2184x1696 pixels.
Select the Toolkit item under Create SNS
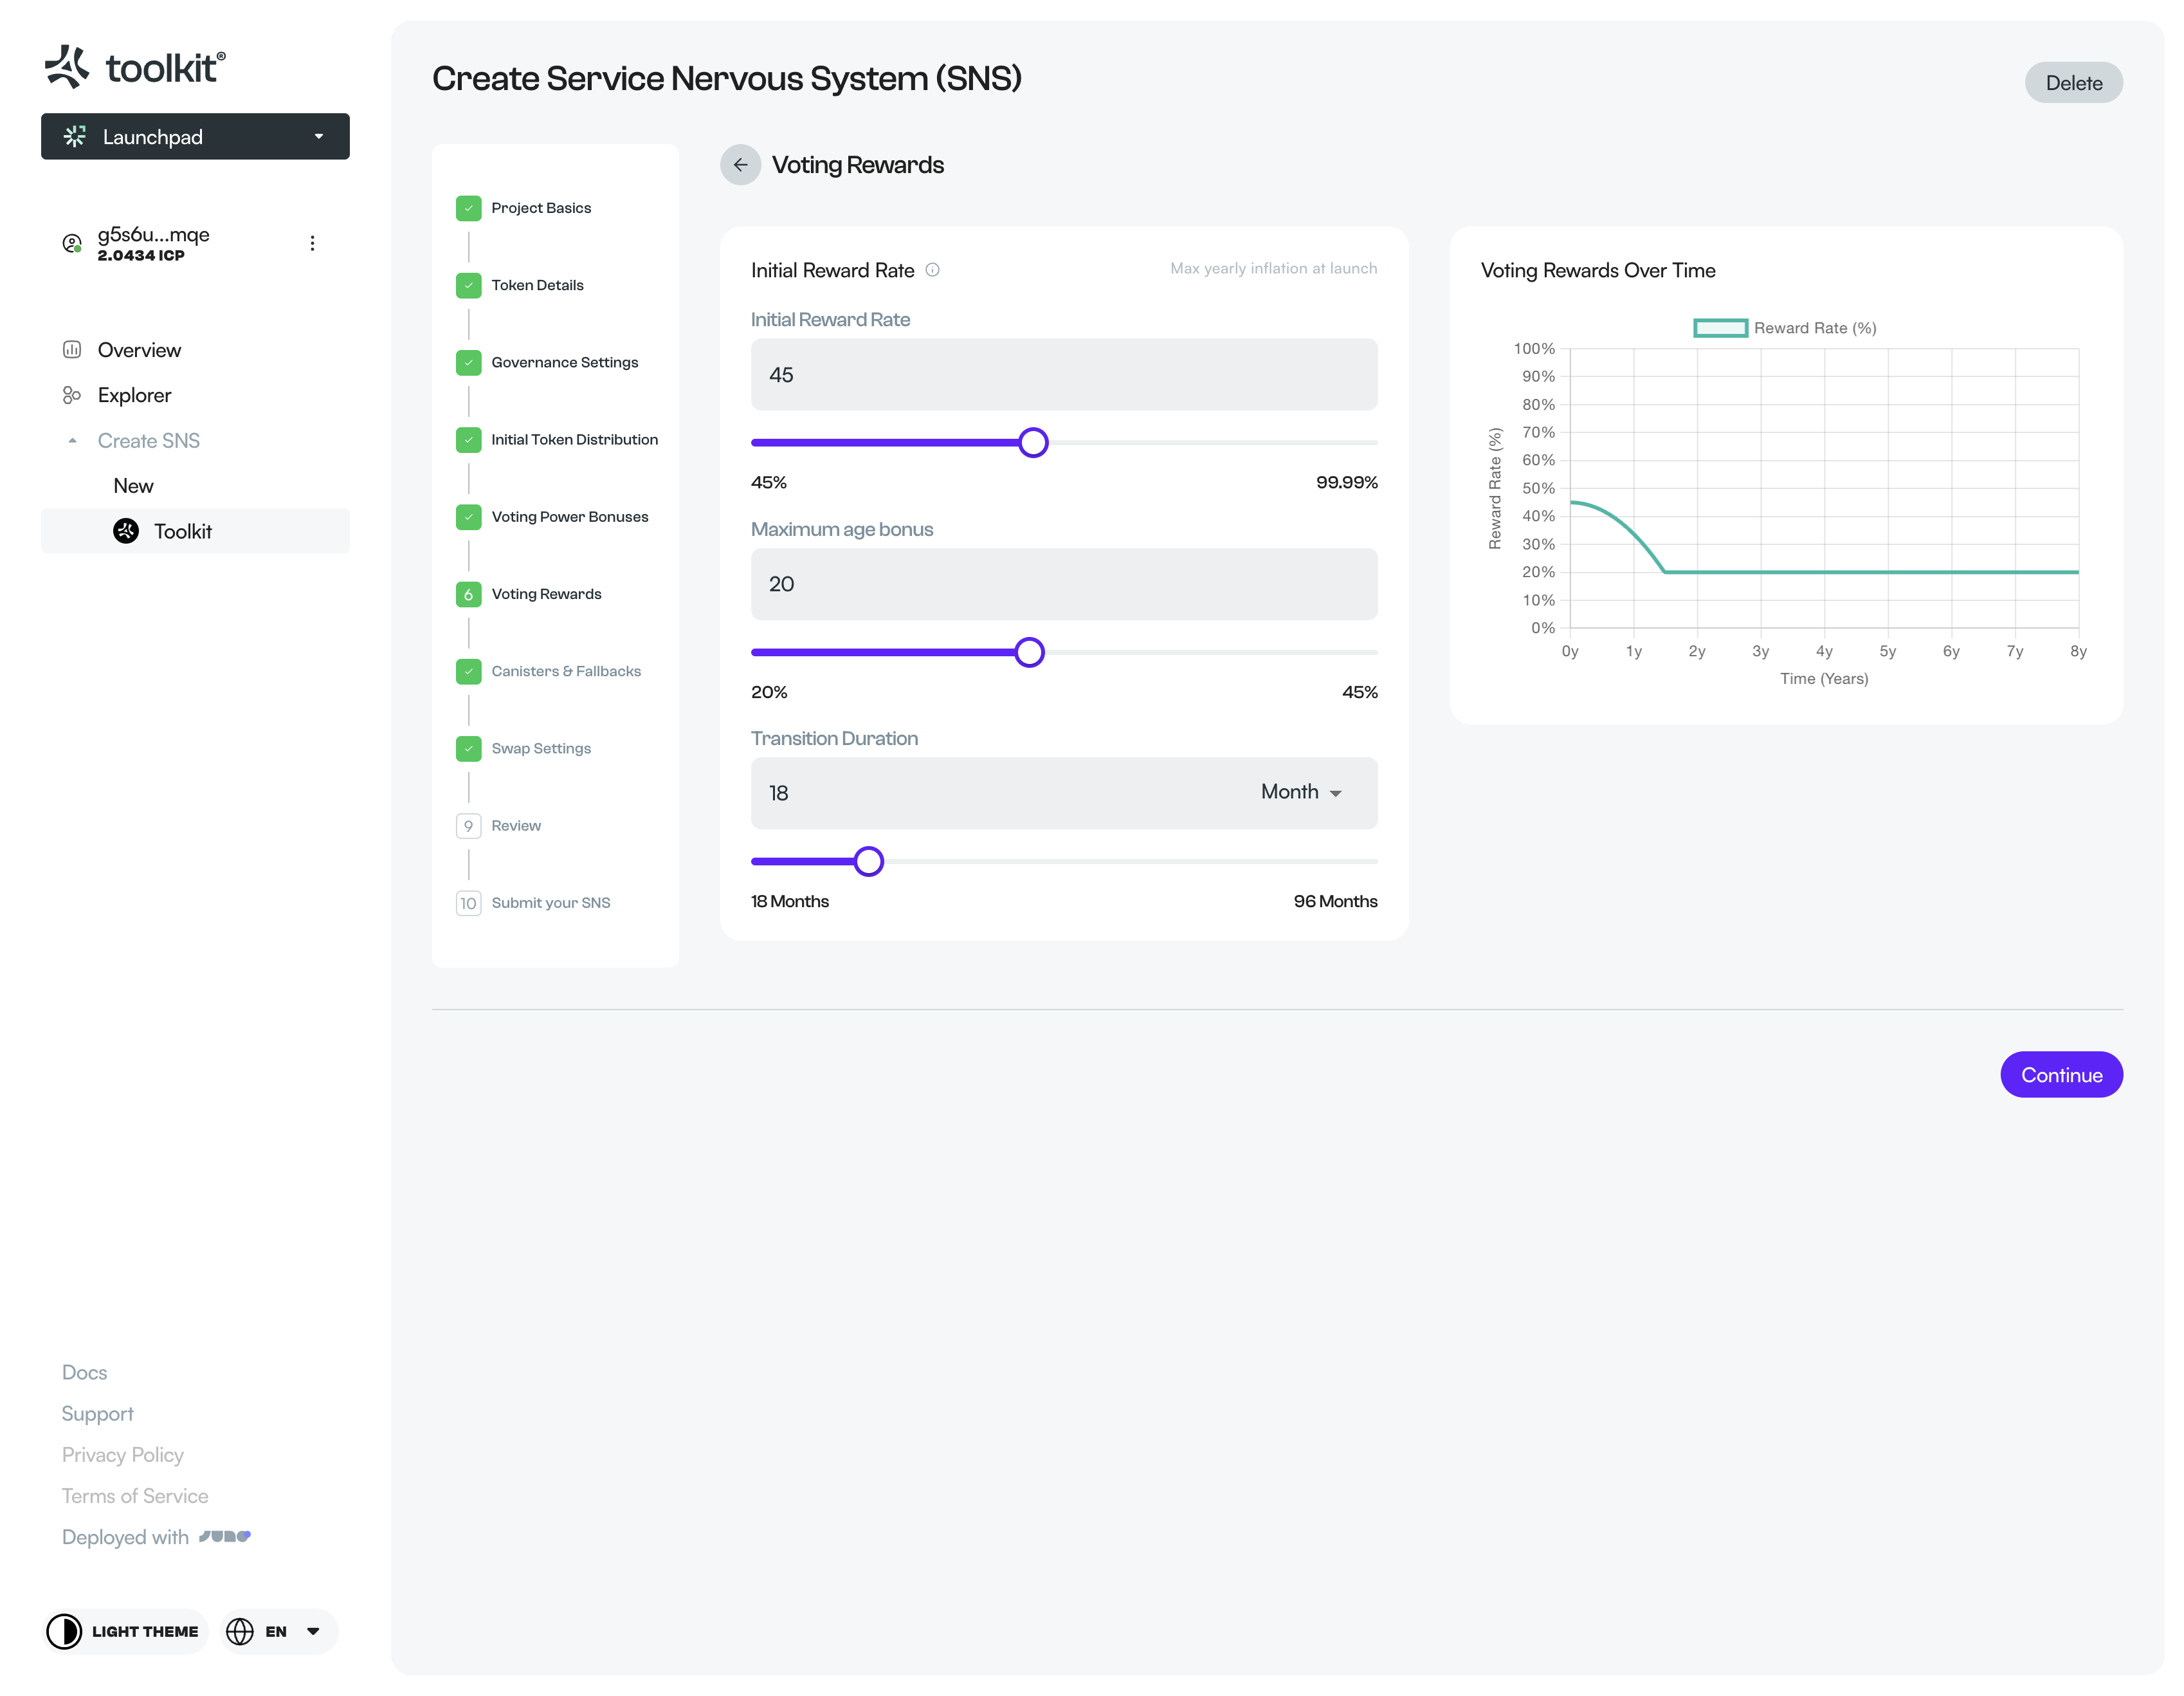point(183,531)
